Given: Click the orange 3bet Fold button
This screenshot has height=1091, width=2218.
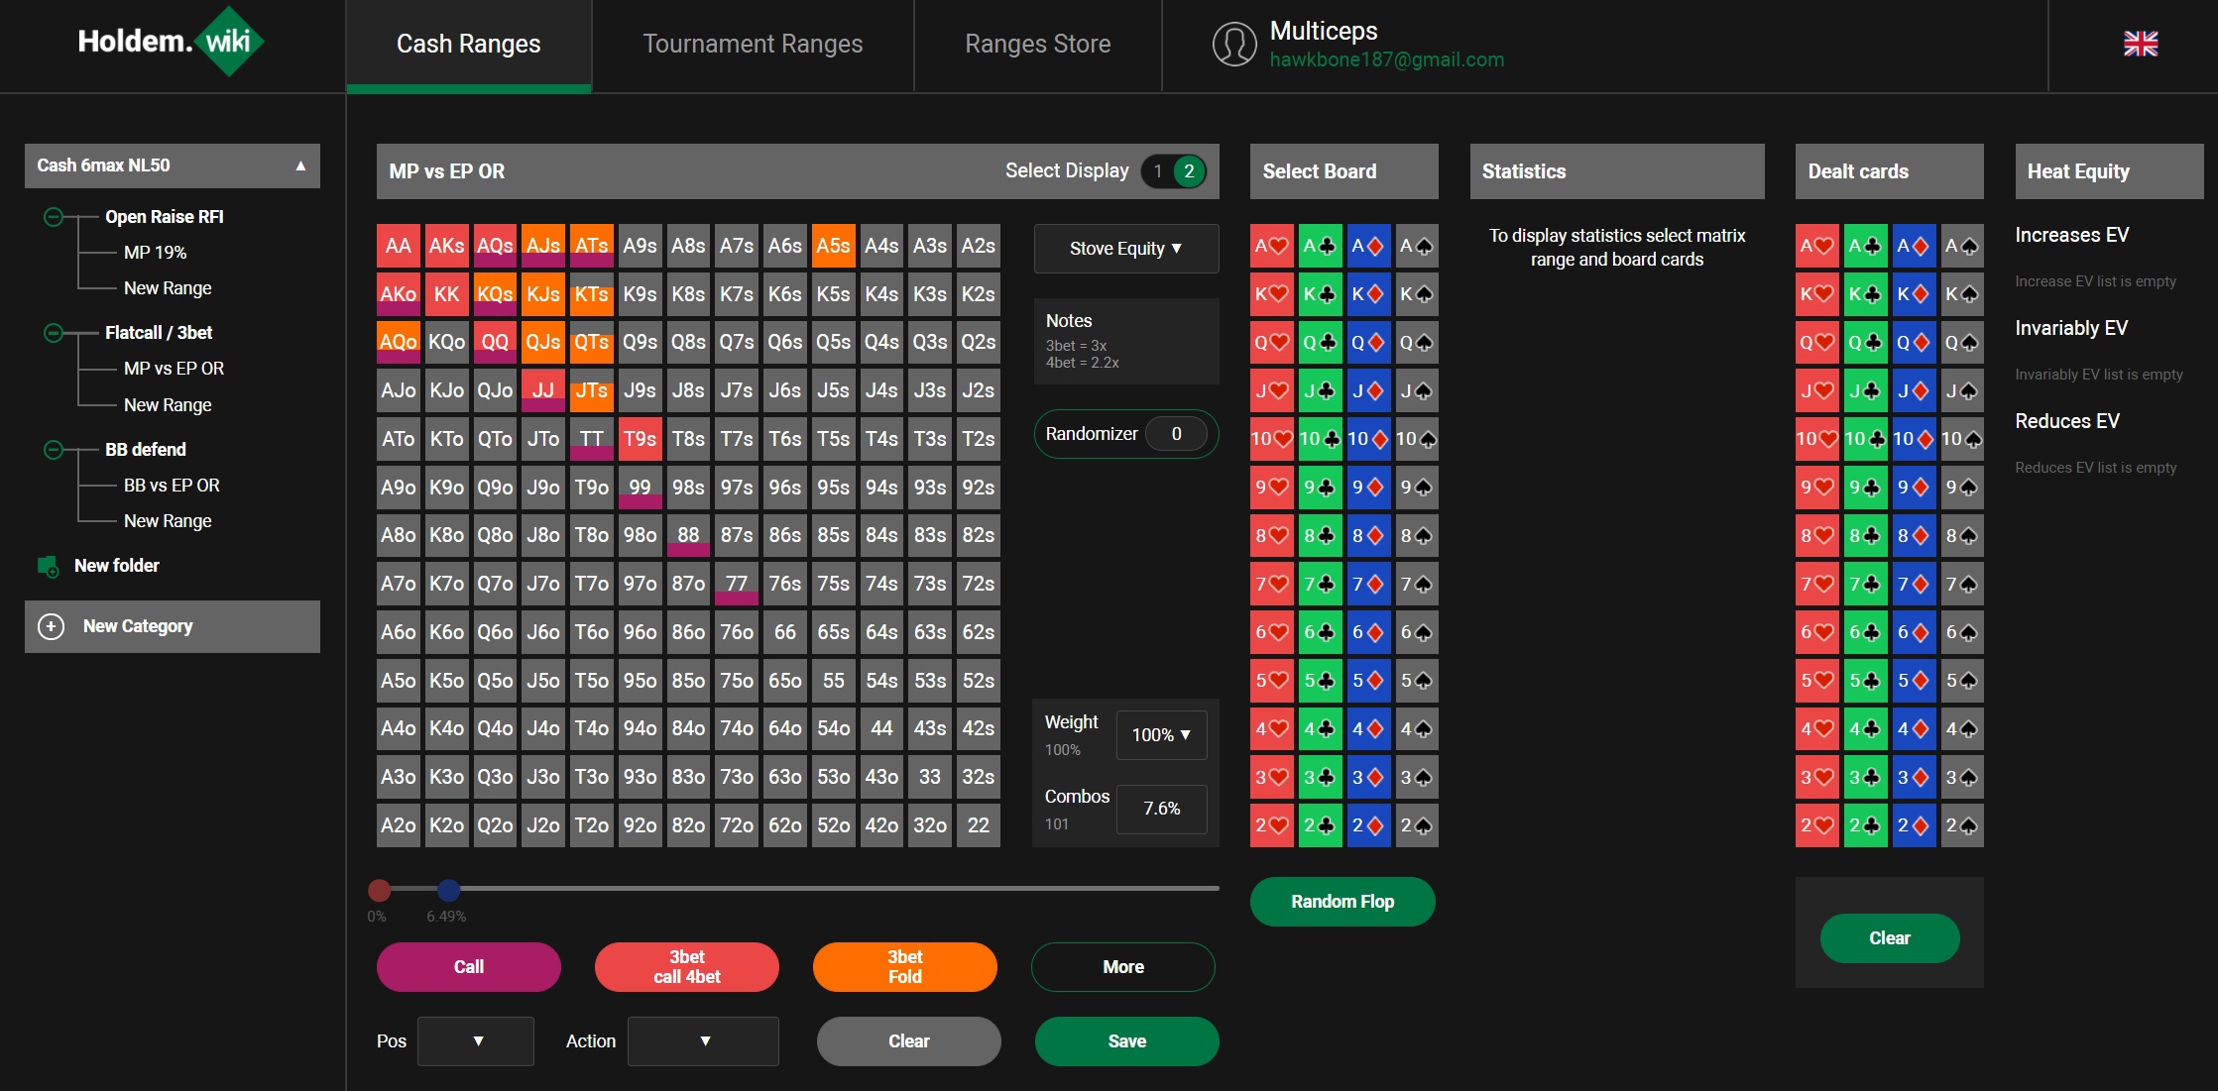Looking at the screenshot, I should [x=905, y=967].
